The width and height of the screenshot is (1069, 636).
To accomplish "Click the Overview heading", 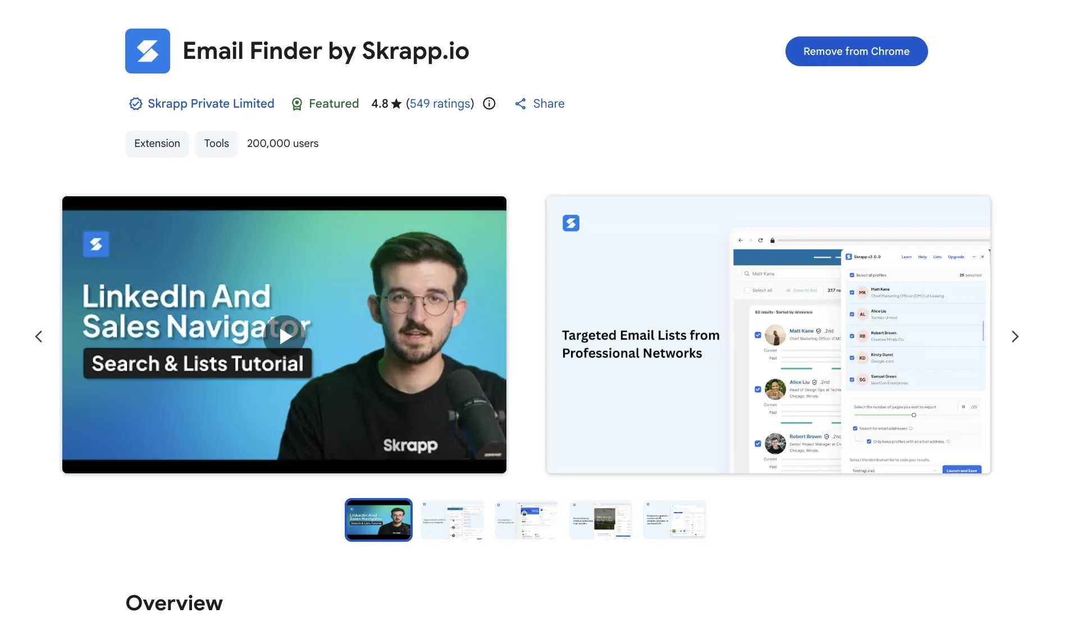I will click(174, 603).
